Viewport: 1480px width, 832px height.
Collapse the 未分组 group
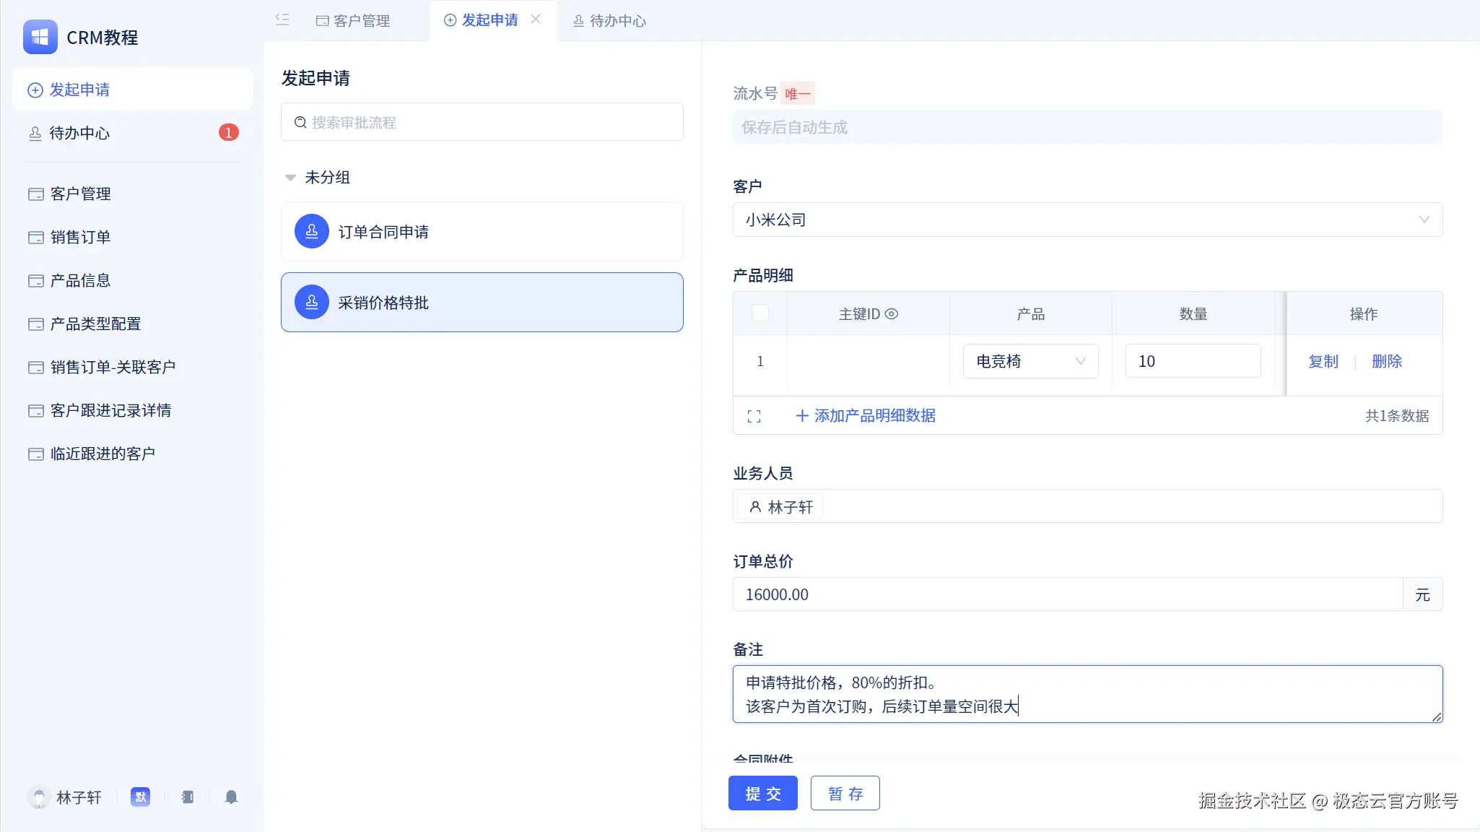(x=290, y=178)
